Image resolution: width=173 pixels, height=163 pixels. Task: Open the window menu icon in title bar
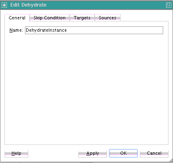pyautogui.click(x=5, y=5)
